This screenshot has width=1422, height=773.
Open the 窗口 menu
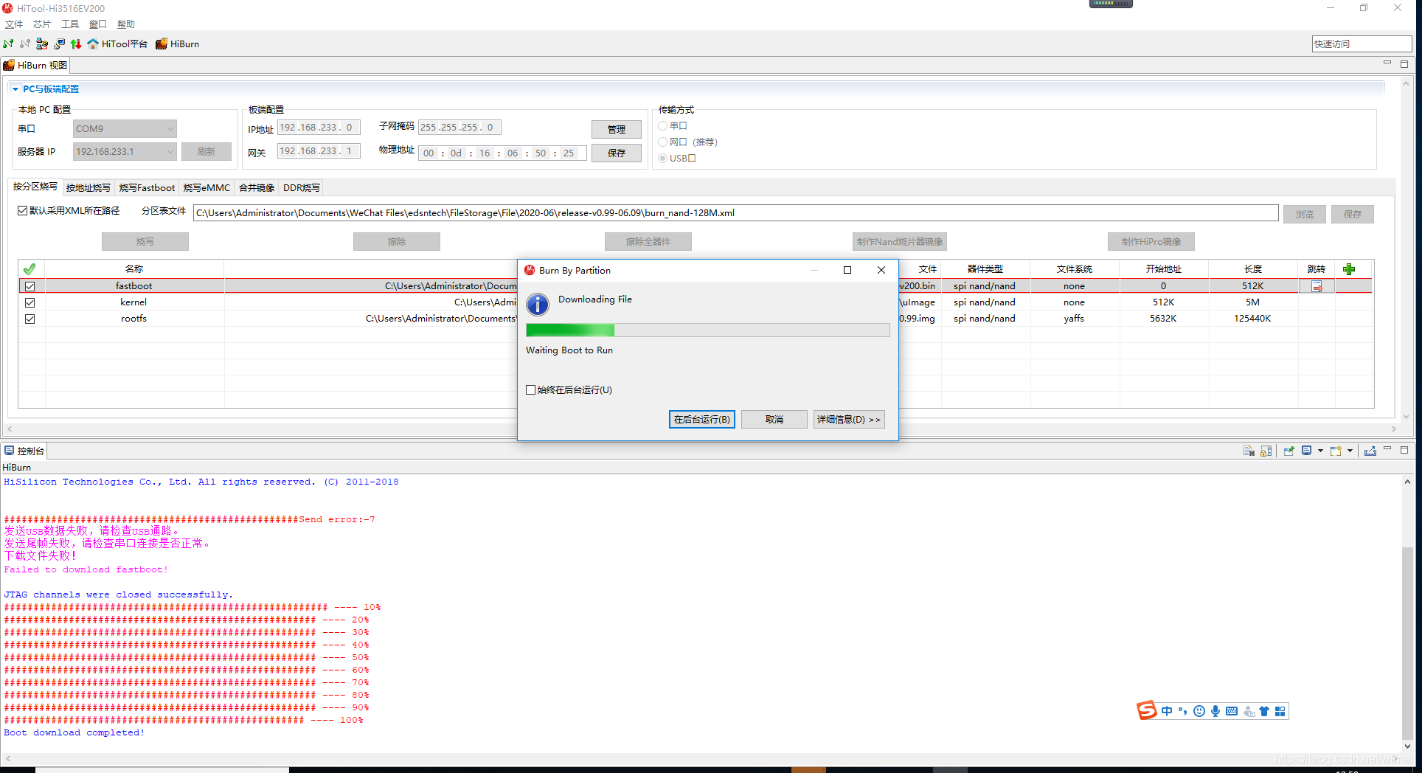coord(98,24)
